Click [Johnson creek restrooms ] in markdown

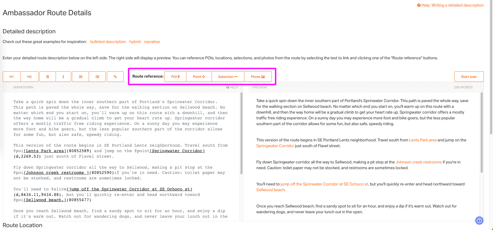(x=56, y=173)
